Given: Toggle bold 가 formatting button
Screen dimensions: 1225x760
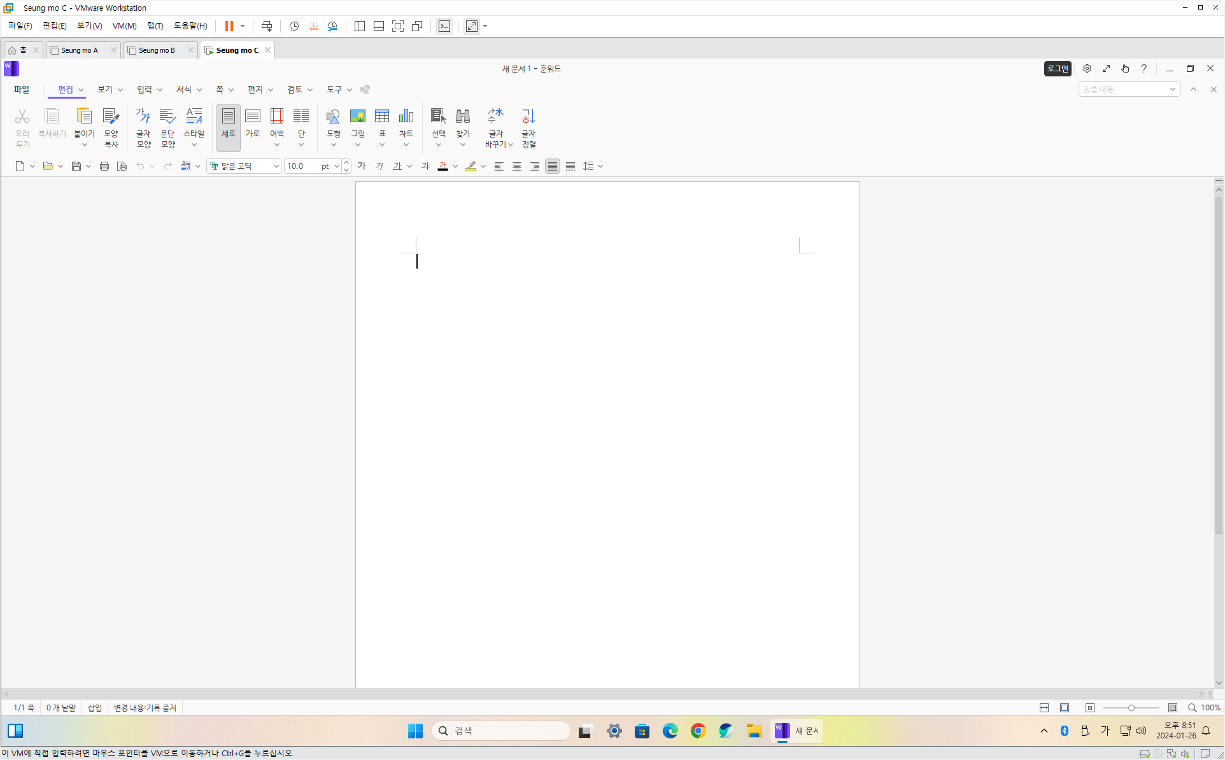Looking at the screenshot, I should point(362,166).
